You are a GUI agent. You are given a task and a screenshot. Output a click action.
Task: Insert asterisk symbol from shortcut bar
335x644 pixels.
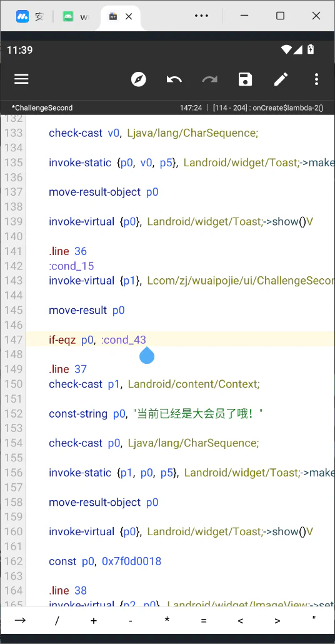(x=167, y=620)
